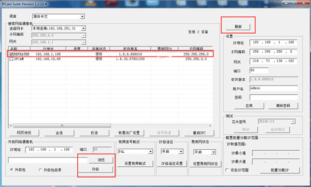The image size is (311, 187).
Task: Open the PAL video format dropdown
Action: tap(150, 152)
